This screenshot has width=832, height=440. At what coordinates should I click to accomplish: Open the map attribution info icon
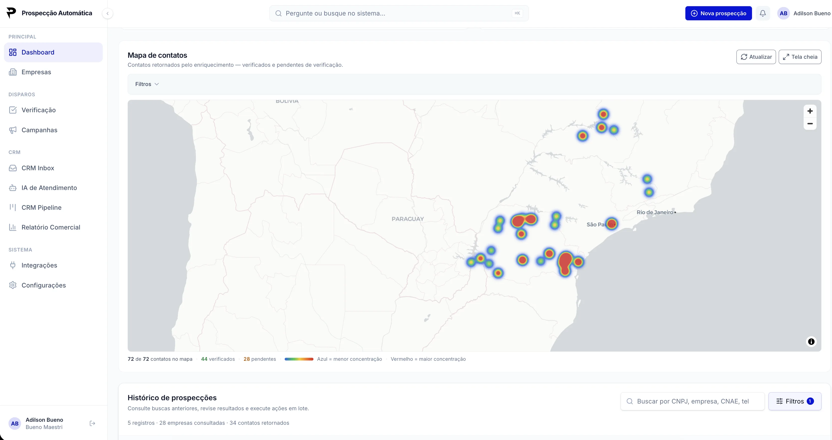(x=811, y=341)
